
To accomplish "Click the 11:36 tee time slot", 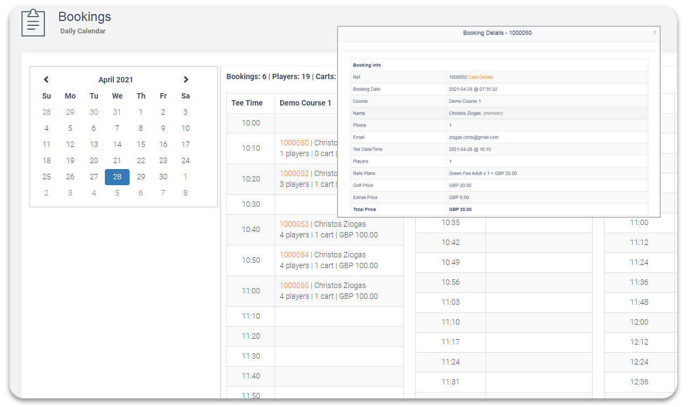I will 639,282.
